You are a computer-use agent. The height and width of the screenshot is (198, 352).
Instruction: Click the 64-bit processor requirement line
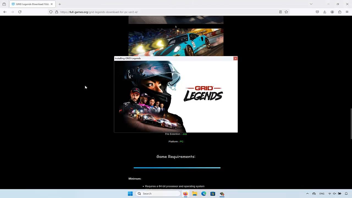coord(175,186)
